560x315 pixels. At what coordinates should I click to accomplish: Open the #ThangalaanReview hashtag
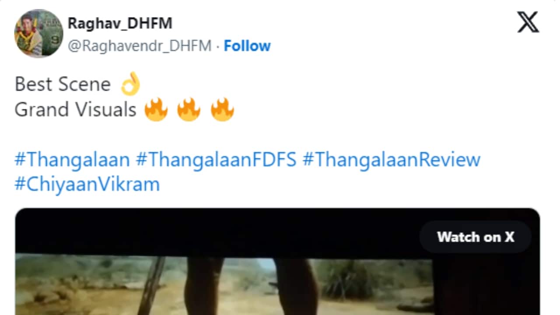pos(392,160)
